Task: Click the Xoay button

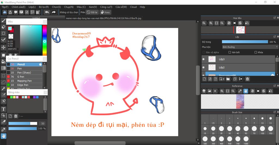Action: (105, 12)
